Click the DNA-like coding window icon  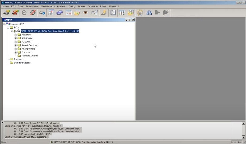point(122,13)
